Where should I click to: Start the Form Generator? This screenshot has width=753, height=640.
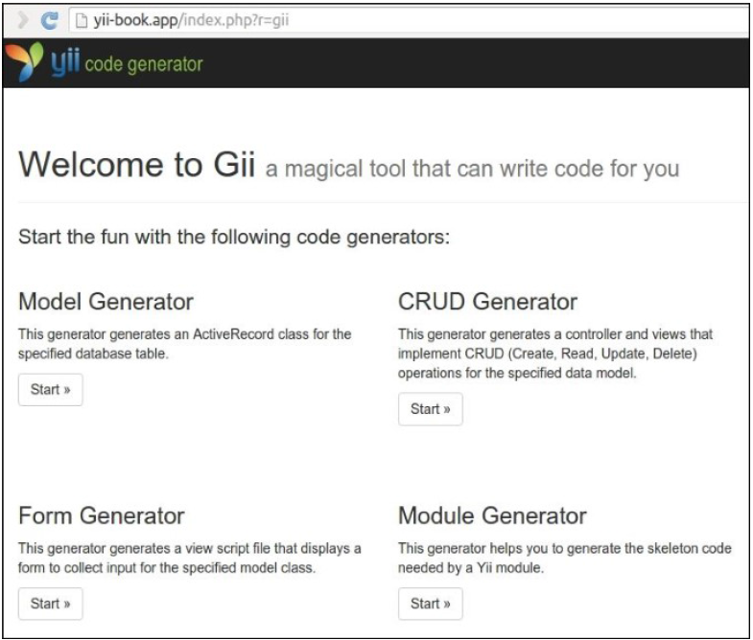point(51,604)
